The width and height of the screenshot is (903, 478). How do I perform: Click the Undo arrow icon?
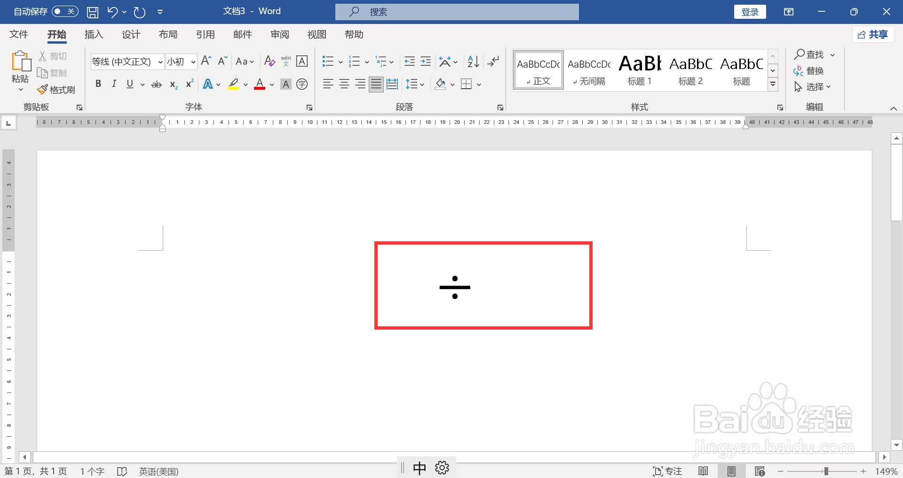pos(112,12)
